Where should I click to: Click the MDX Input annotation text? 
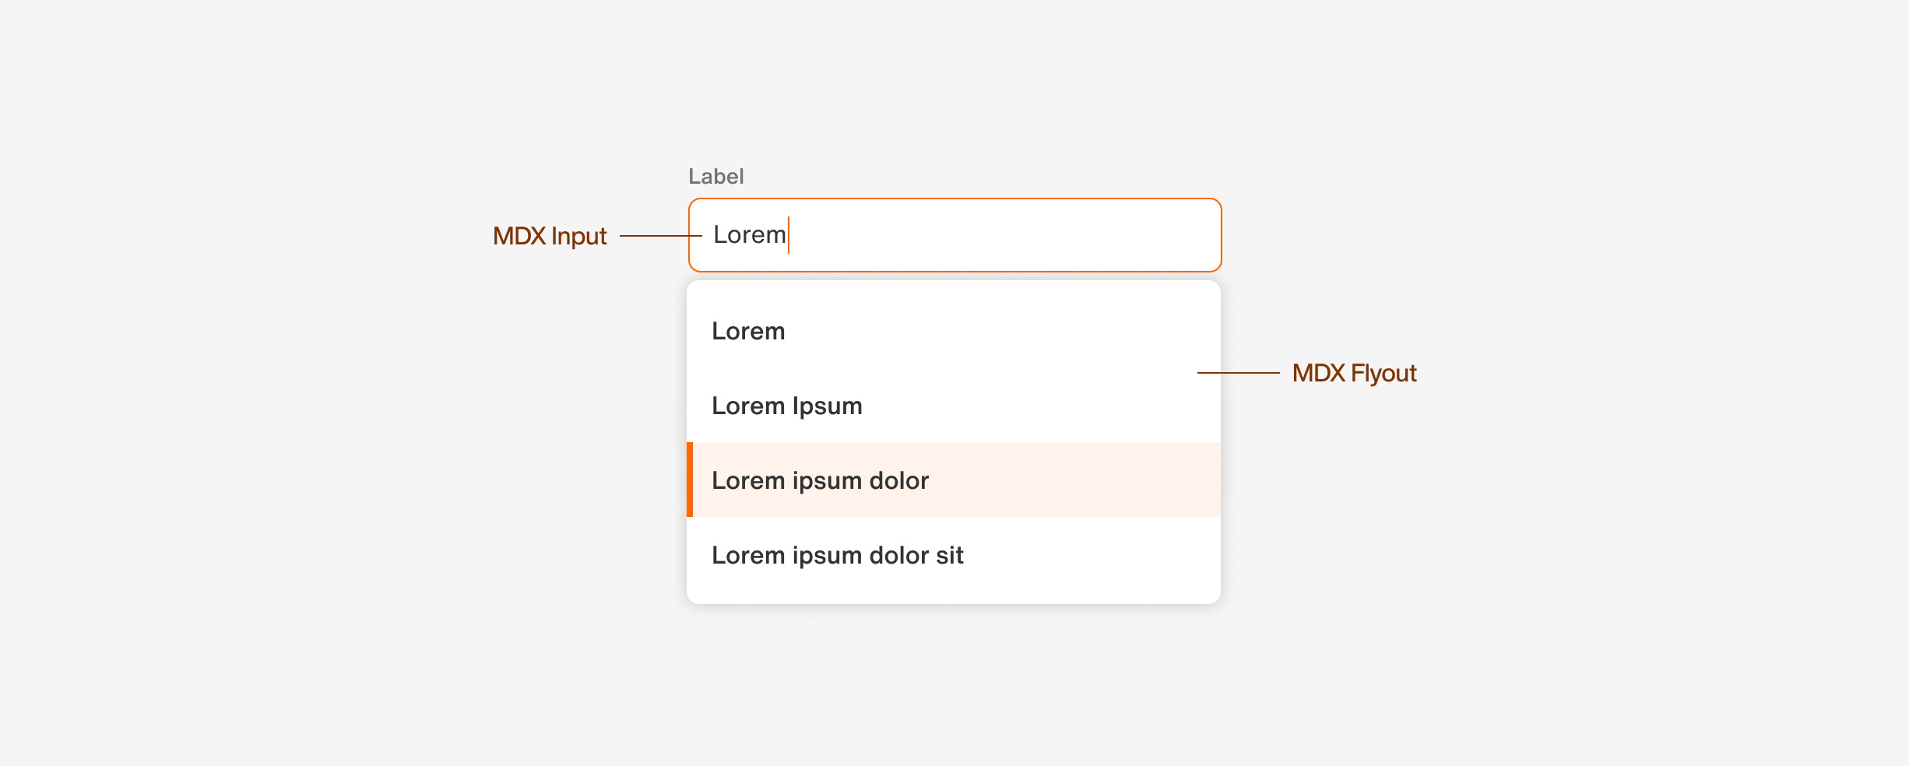pyautogui.click(x=550, y=236)
